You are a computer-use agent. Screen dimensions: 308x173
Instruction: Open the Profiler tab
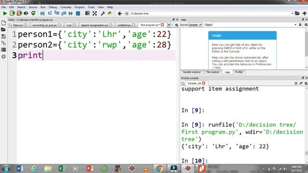(239, 72)
